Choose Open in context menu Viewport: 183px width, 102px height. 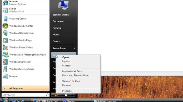65,57
